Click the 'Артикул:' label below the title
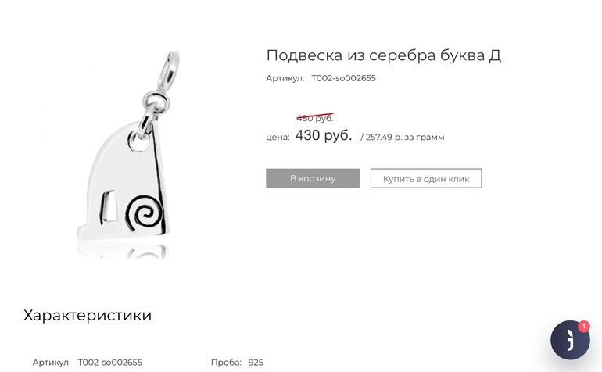Image resolution: width=602 pixels, height=372 pixels. pyautogui.click(x=285, y=78)
